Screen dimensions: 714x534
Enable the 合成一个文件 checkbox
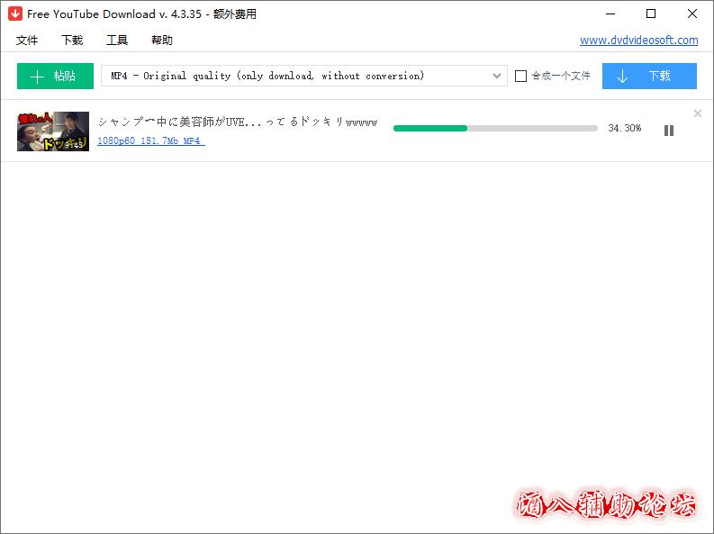click(520, 76)
